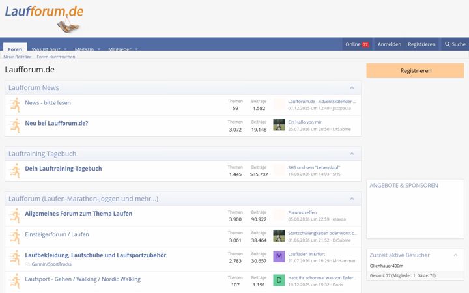Open the Neu bei Laufforum.de? forum
Image resolution: width=469 pixels, height=293 pixels.
point(57,123)
